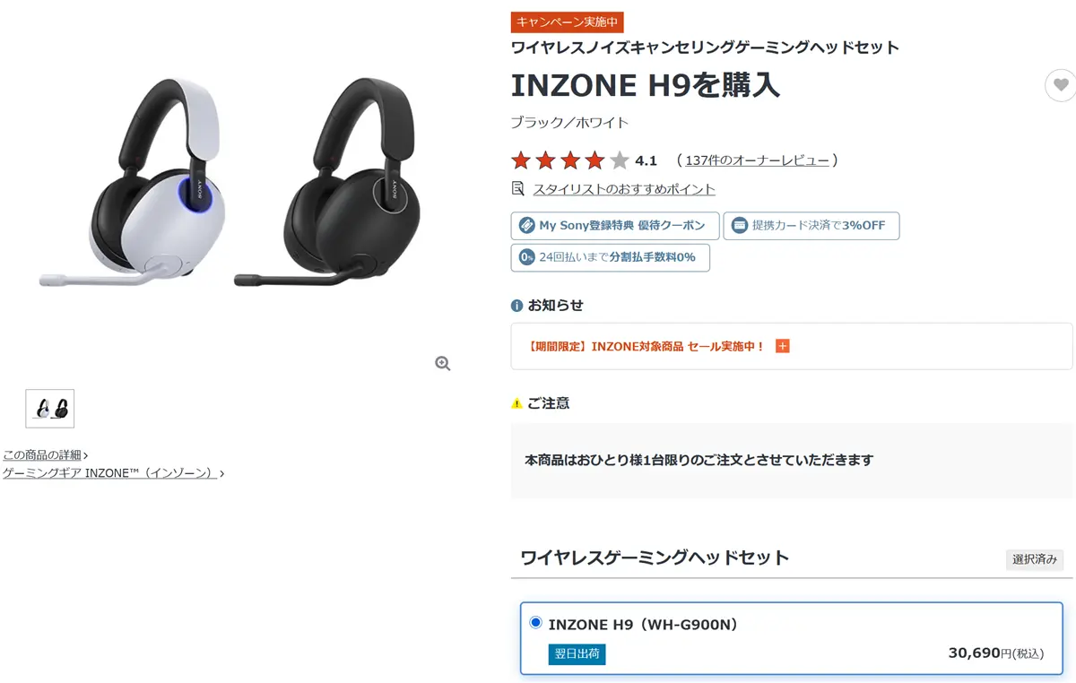Add INZONE H9 to favorites heart icon
Screen dimensions: 1076x683
[x=1061, y=85]
